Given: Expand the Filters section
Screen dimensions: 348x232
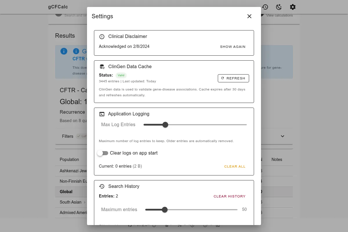Looking at the screenshot, I should [282, 136].
